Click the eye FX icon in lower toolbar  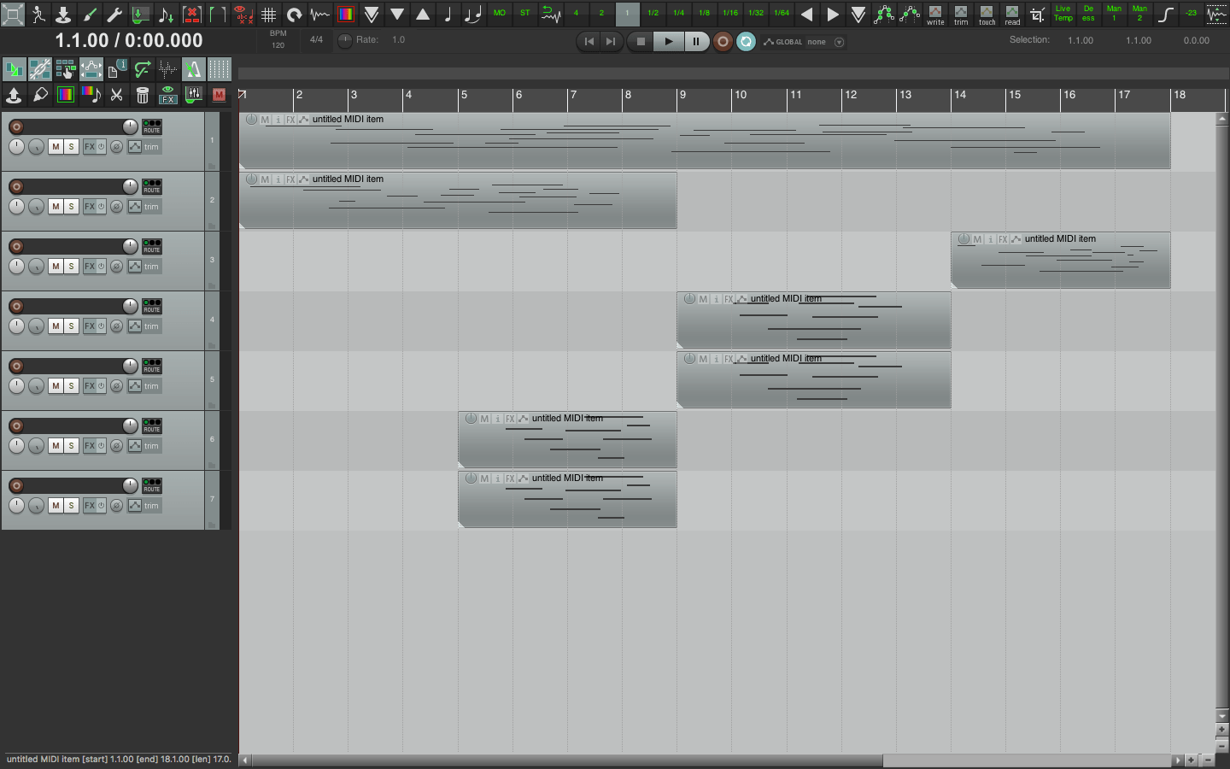click(x=168, y=95)
